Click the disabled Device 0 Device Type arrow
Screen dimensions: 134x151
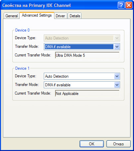[x=117, y=38]
